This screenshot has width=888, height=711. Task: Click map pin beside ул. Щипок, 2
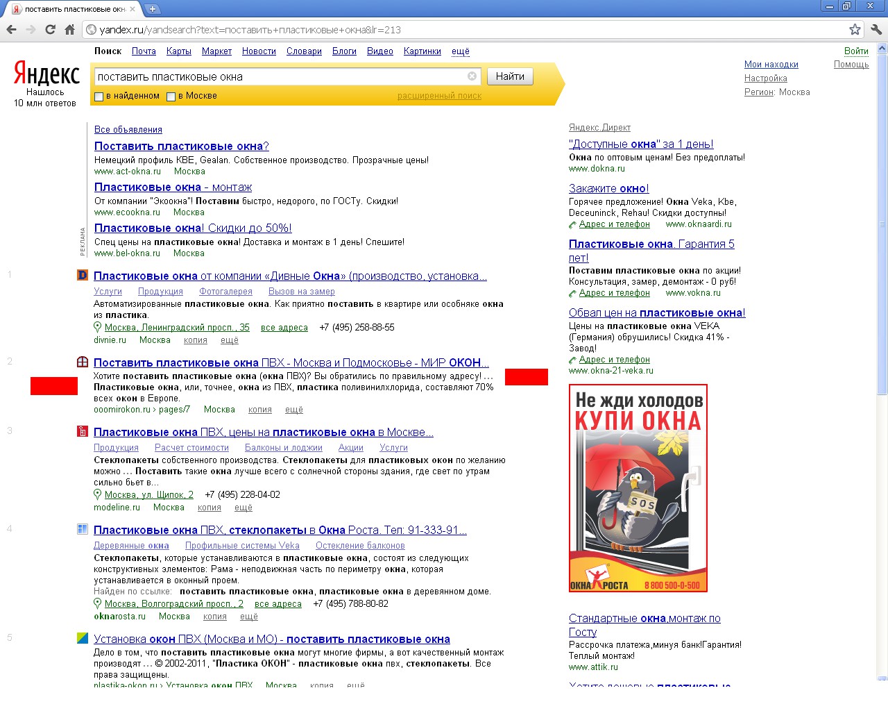tap(97, 494)
